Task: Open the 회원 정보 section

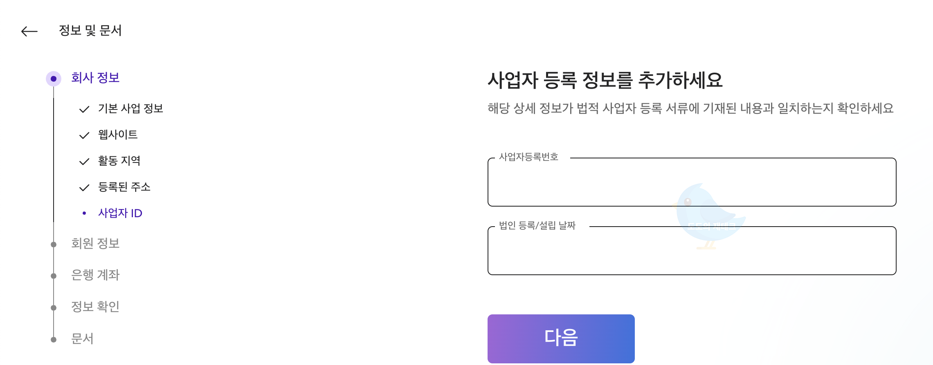Action: tap(96, 244)
